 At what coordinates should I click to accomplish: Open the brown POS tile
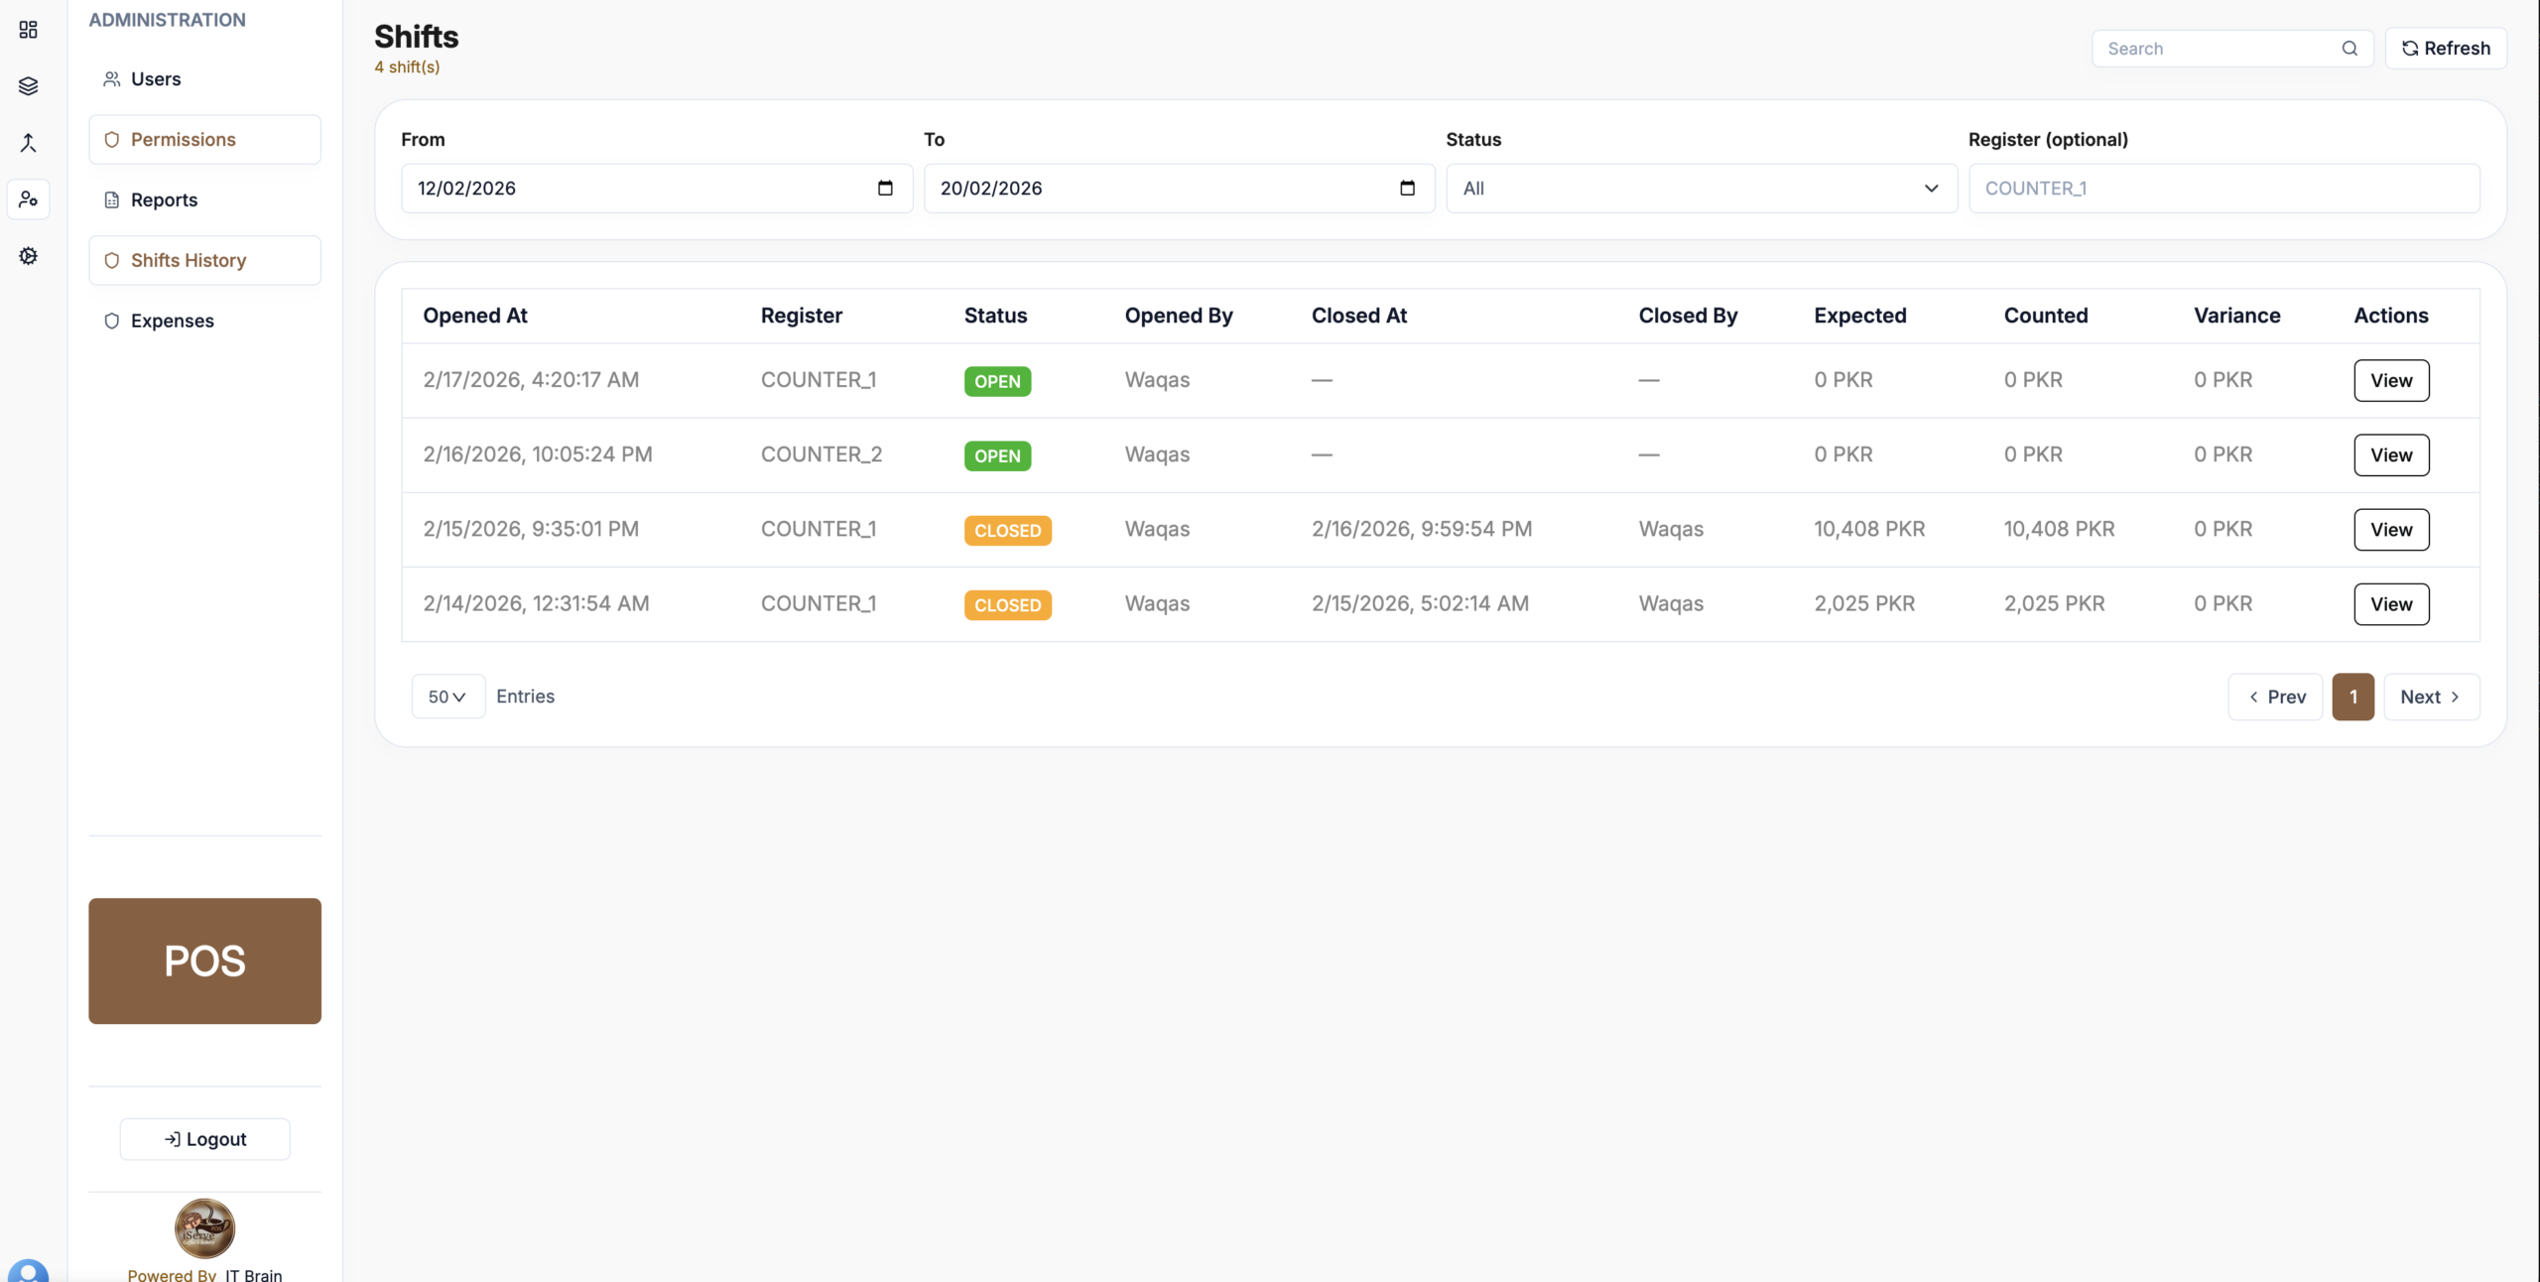pos(204,961)
